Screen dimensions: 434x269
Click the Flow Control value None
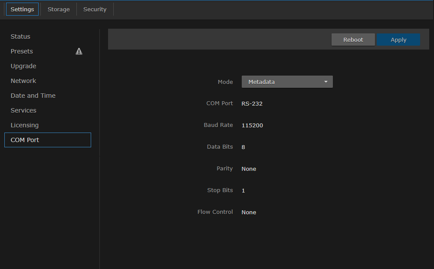tap(249, 212)
